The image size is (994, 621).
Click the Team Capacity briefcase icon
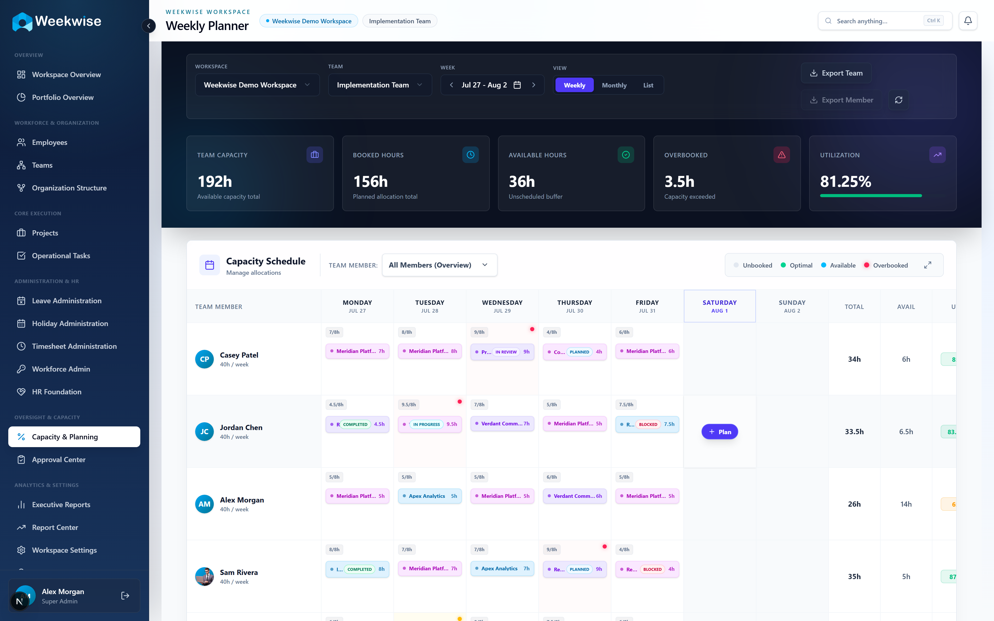point(315,155)
